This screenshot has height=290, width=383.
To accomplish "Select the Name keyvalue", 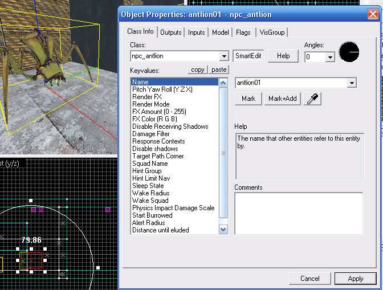I will (x=174, y=82).
